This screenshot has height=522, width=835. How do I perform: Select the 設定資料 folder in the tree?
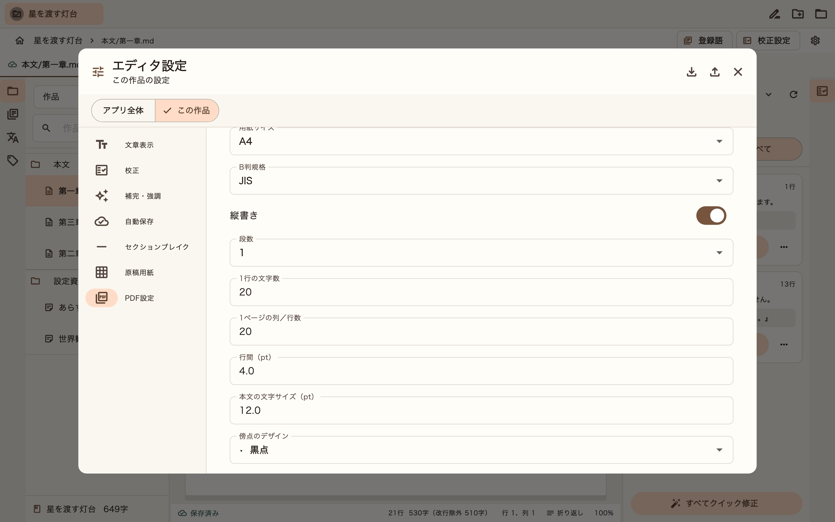click(x=52, y=281)
